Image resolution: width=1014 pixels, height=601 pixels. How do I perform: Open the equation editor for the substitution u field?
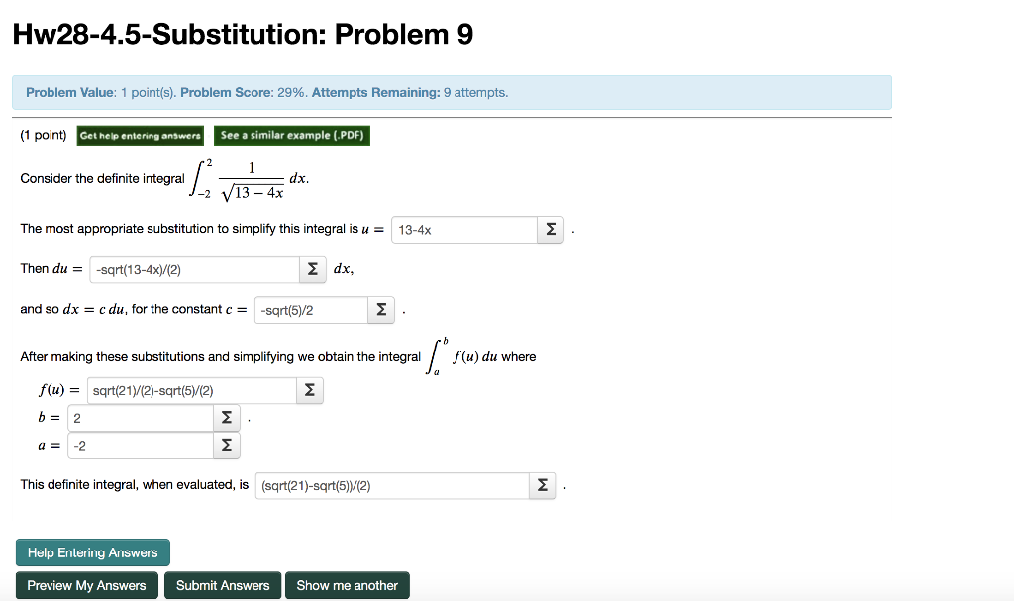[551, 230]
